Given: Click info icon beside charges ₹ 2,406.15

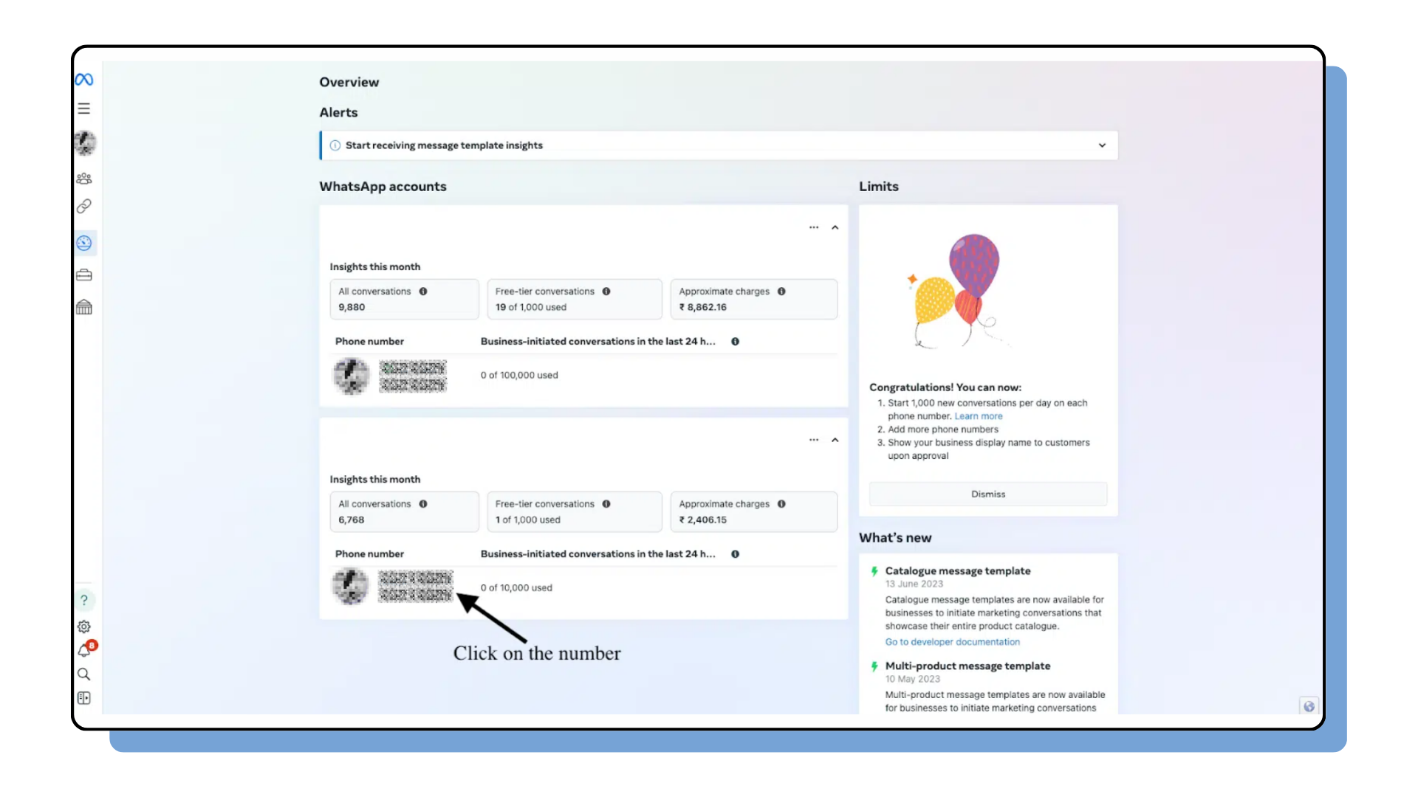Looking at the screenshot, I should (781, 504).
